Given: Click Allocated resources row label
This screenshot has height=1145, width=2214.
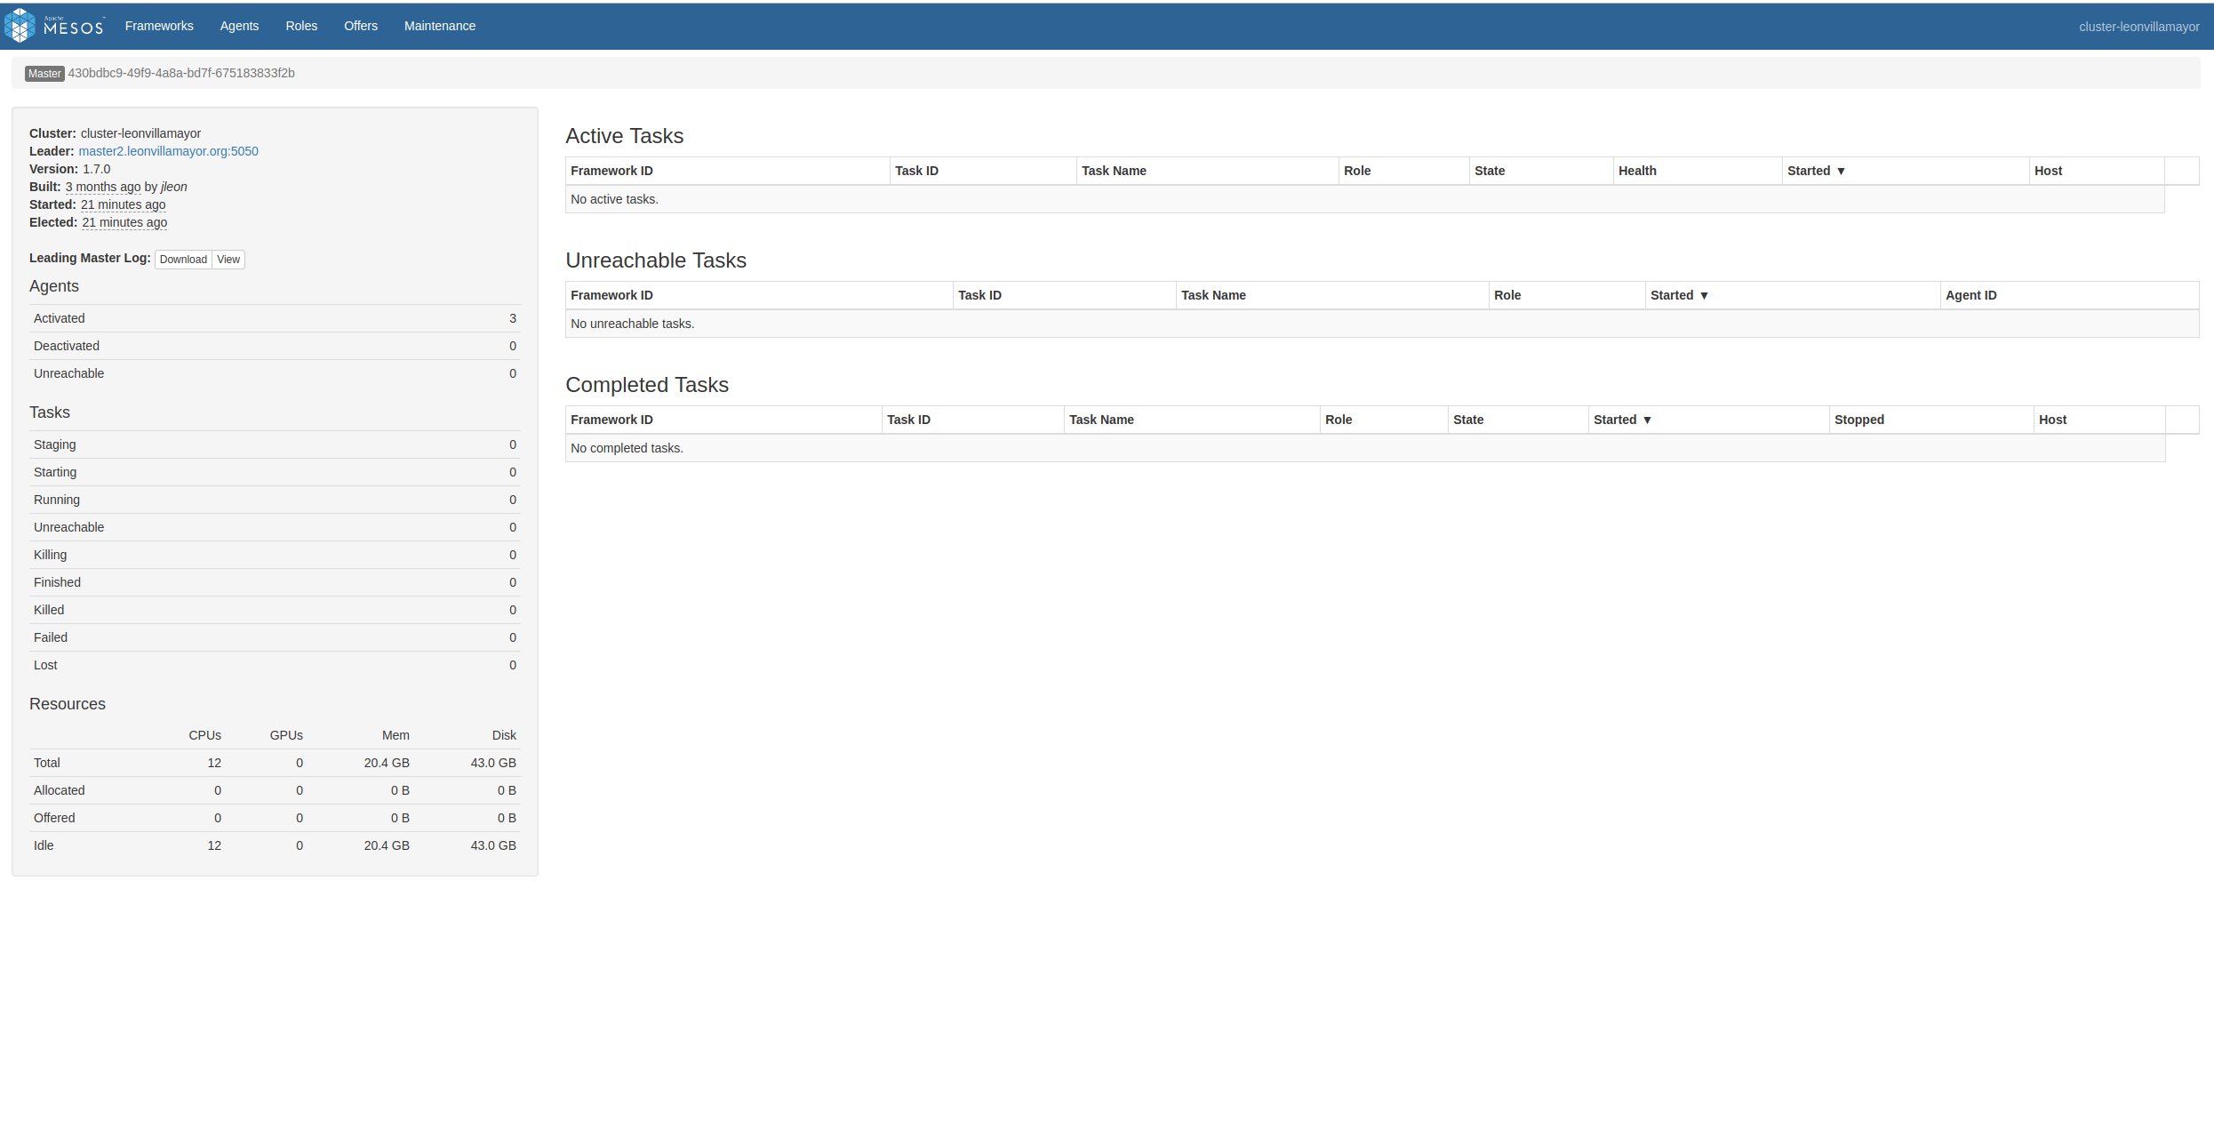Looking at the screenshot, I should [60, 790].
